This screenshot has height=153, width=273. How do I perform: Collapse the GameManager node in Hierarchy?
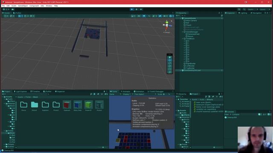tap(183, 32)
